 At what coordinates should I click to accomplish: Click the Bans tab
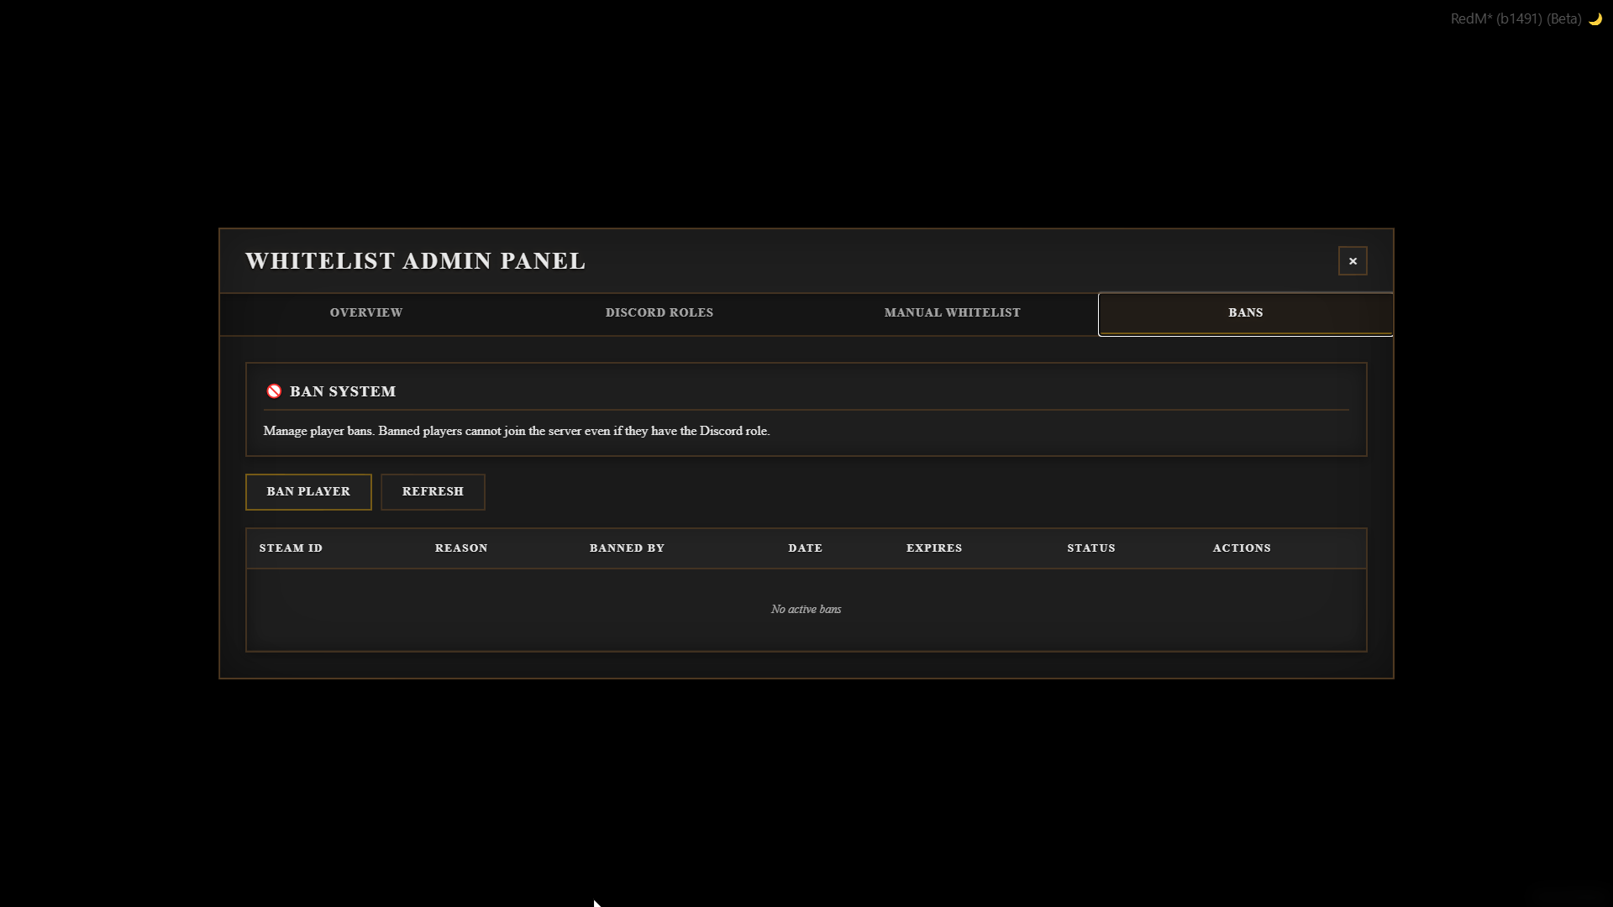tap(1245, 313)
